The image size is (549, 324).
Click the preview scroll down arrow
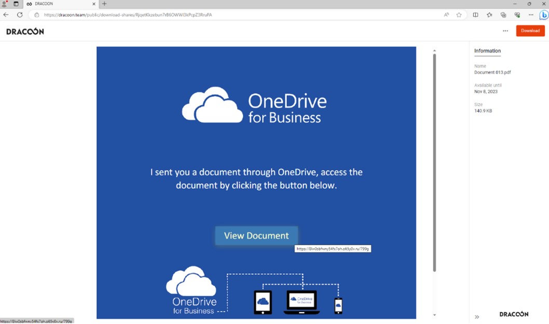click(x=434, y=315)
